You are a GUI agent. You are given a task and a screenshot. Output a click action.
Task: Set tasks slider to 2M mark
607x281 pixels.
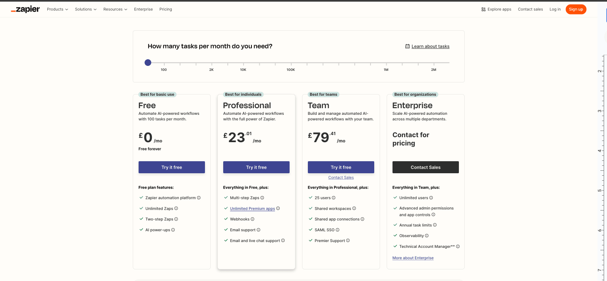434,63
